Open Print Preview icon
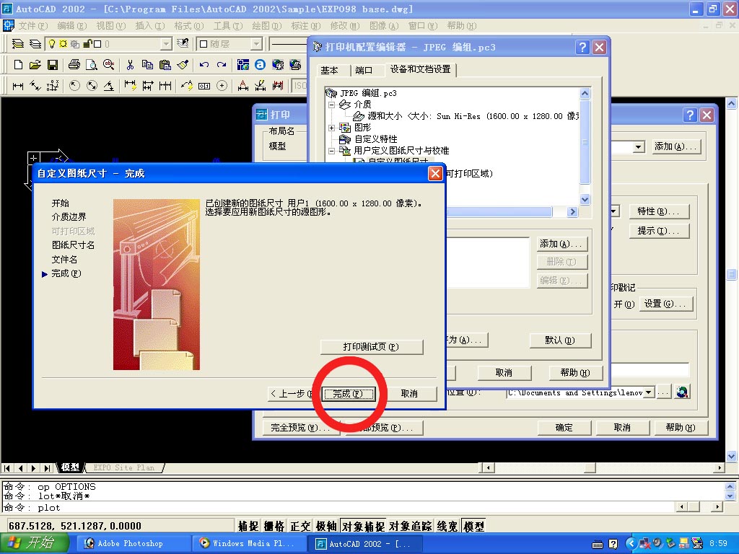 point(92,64)
